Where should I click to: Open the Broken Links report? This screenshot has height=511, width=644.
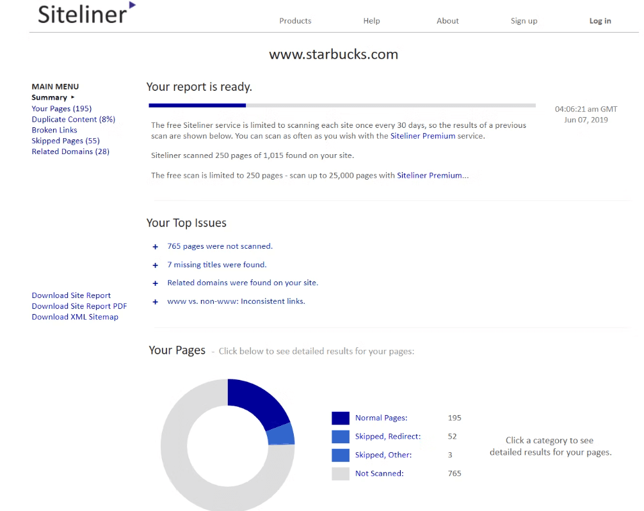pos(54,130)
